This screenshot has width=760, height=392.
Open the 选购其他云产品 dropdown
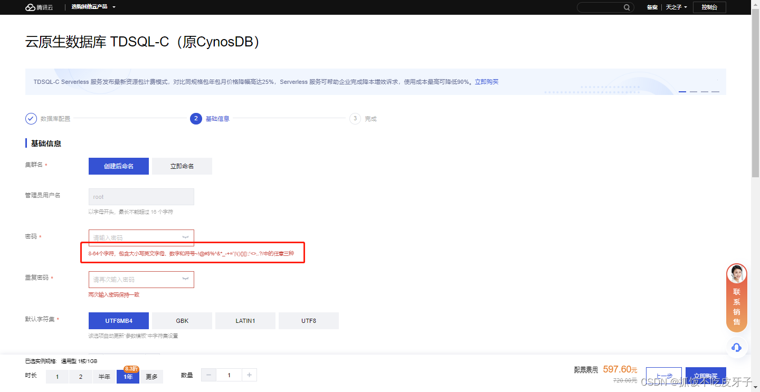click(93, 7)
